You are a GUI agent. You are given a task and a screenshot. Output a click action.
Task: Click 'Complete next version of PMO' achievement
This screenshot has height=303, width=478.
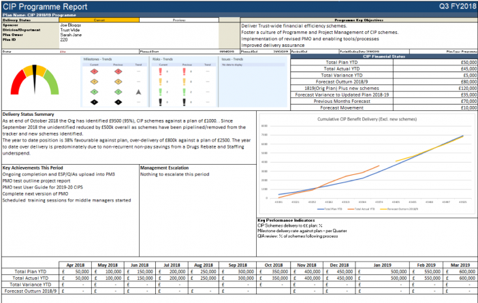coord(35,194)
